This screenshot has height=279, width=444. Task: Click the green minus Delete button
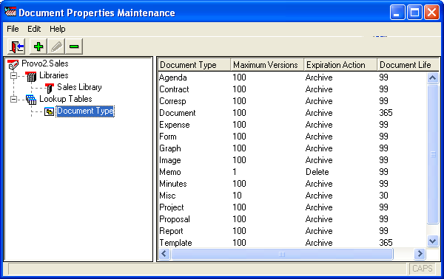(x=74, y=46)
